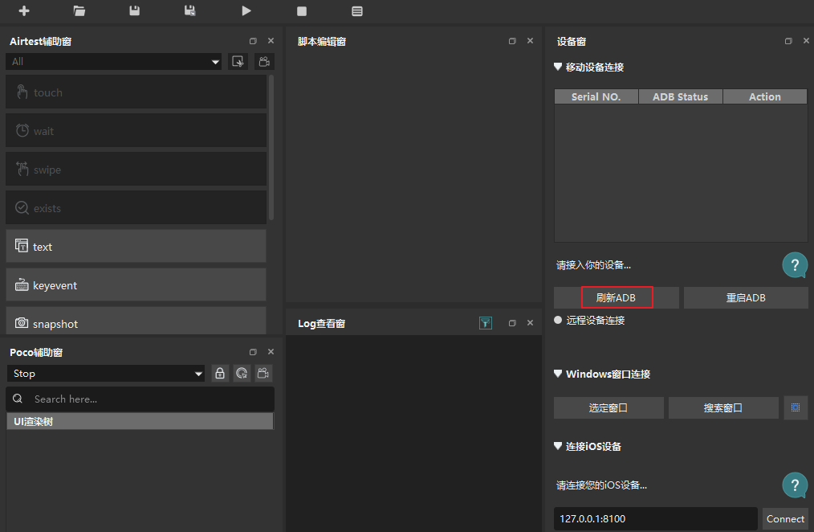Click the new script plus icon
814x532 pixels.
(24, 11)
